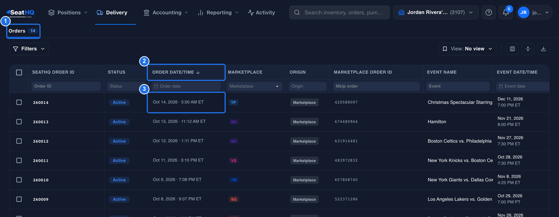Screen dimensions: 559x217
Task: Open the help question mark icon
Action: [489, 13]
